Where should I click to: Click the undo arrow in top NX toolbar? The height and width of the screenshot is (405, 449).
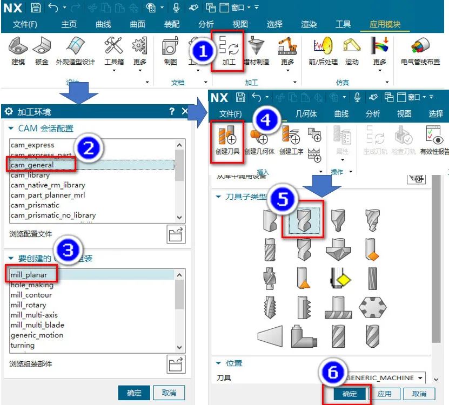53,8
